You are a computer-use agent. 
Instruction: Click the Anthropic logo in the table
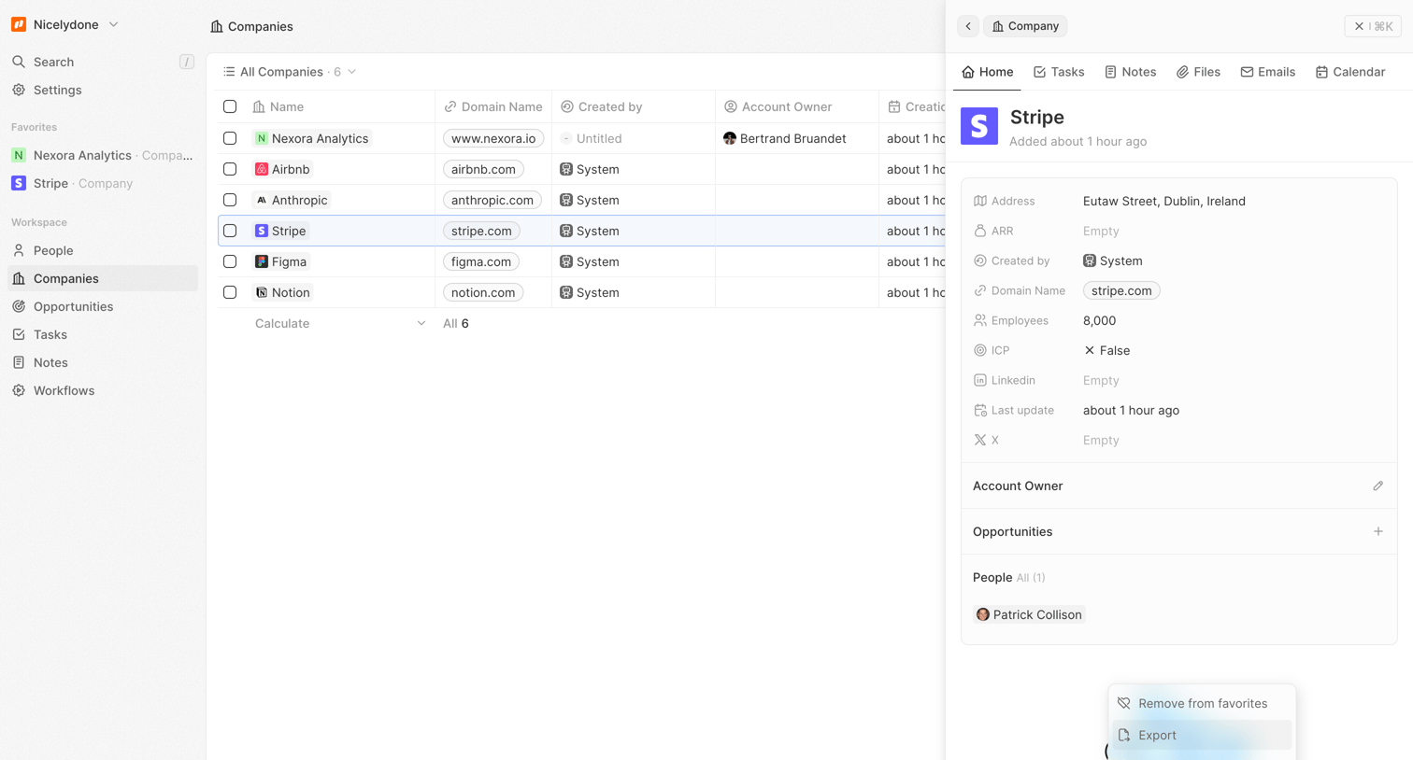coord(262,200)
